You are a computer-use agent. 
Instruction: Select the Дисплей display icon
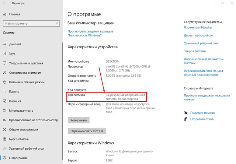[x=5, y=43]
